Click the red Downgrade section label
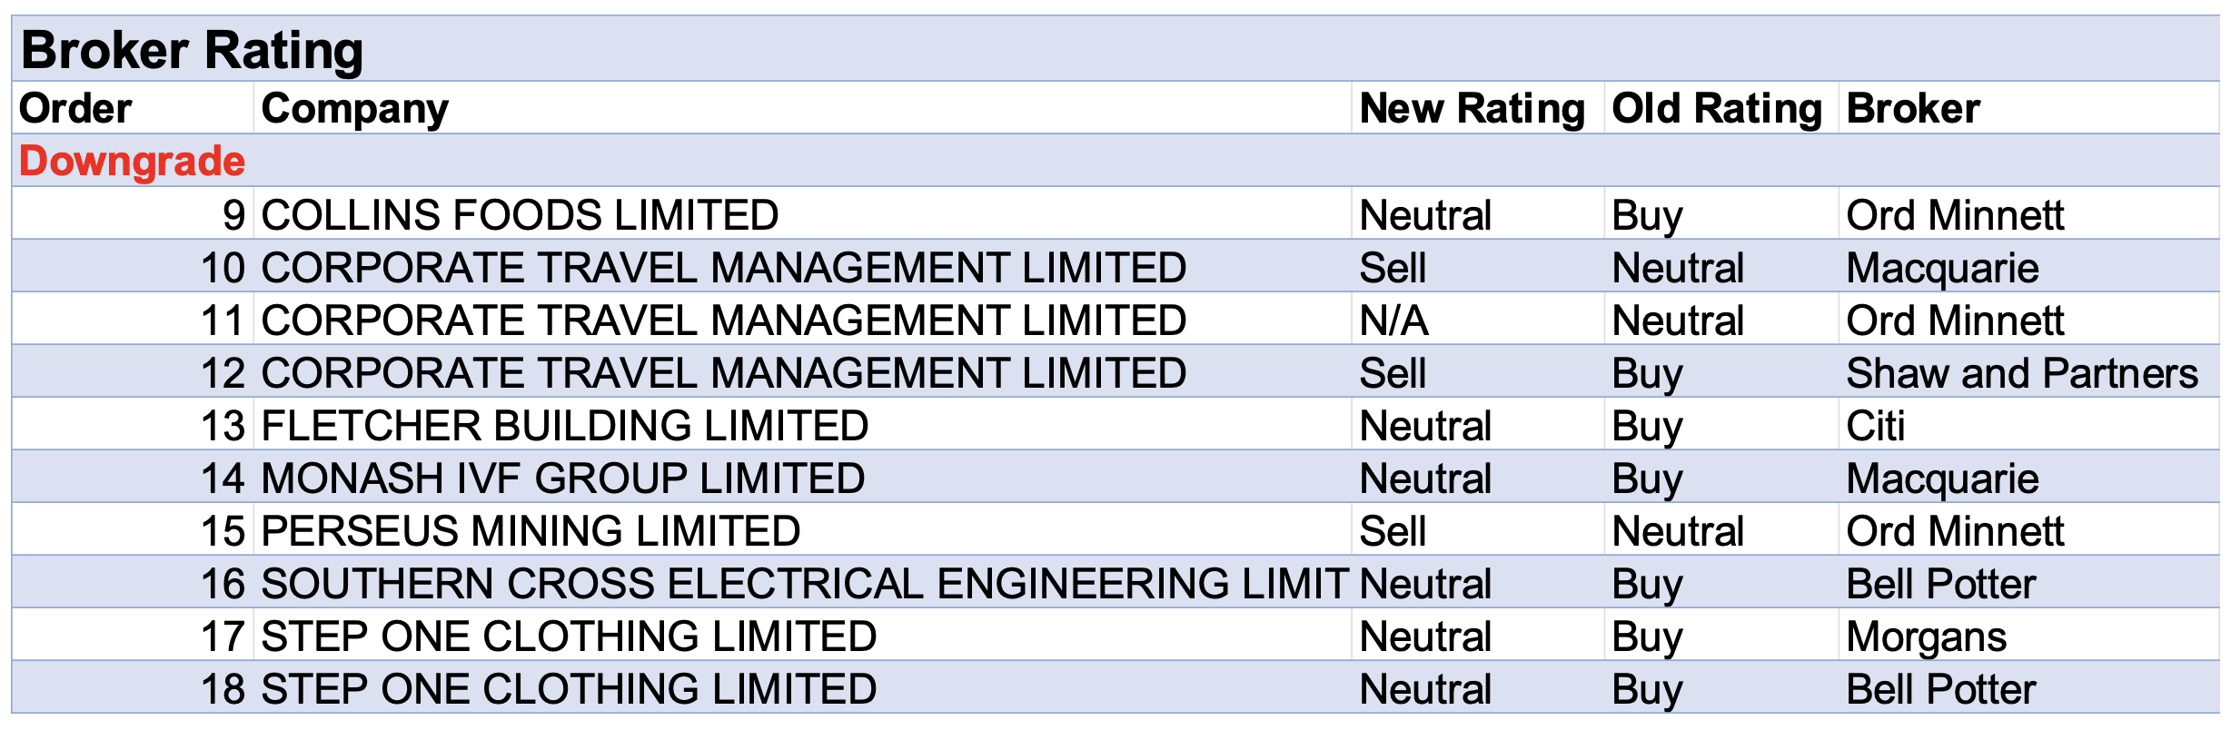This screenshot has height=730, width=2231. [133, 162]
